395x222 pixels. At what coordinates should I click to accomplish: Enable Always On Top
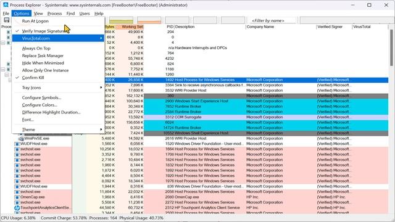(x=58, y=48)
